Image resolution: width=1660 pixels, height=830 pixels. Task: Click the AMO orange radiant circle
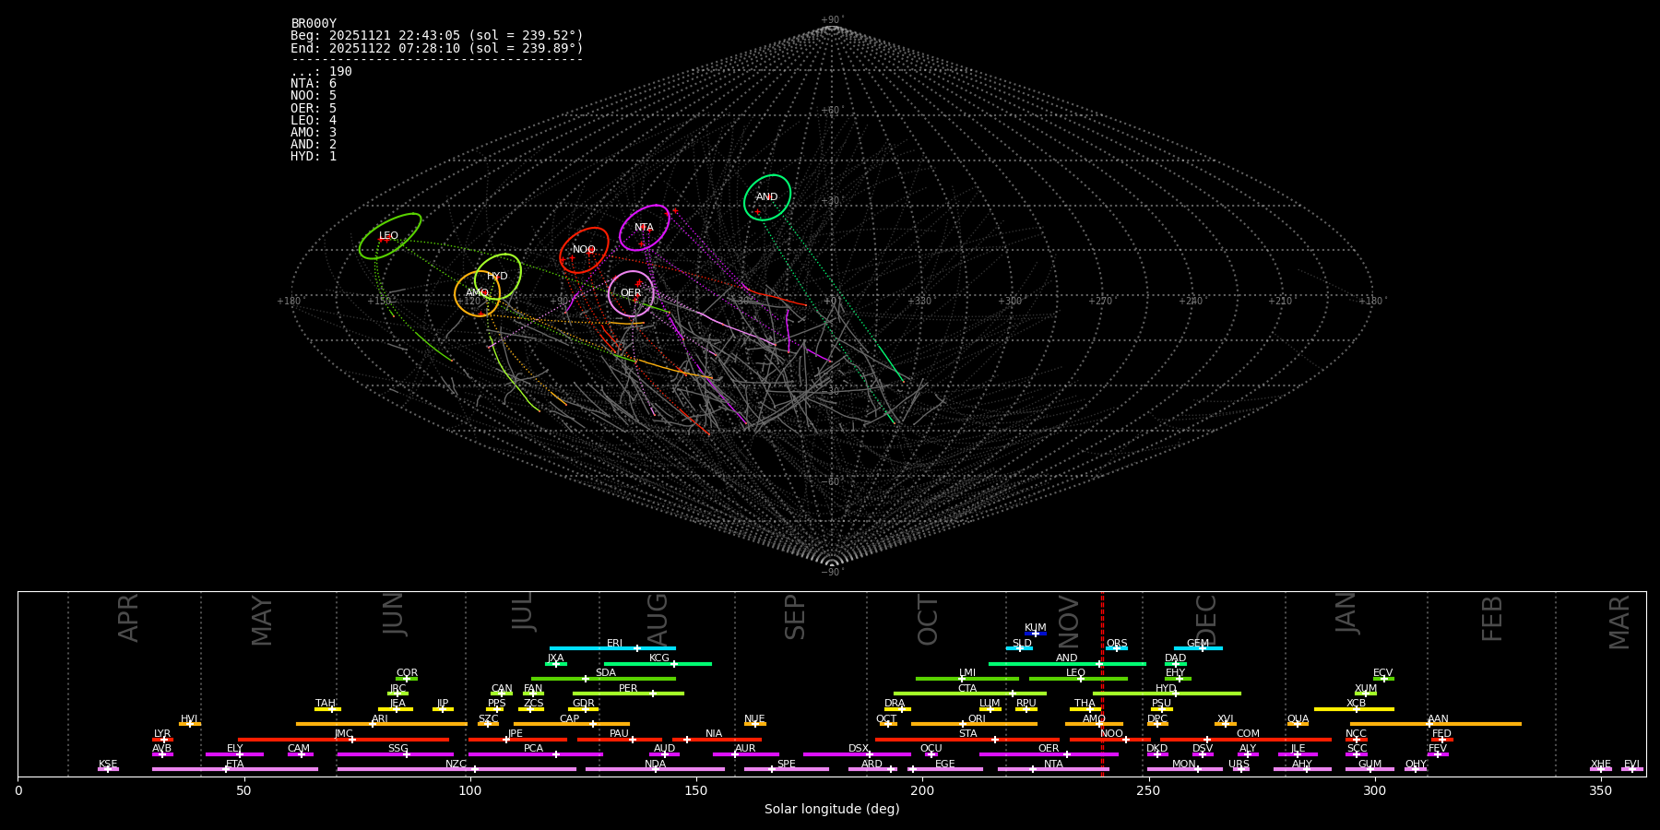point(477,294)
